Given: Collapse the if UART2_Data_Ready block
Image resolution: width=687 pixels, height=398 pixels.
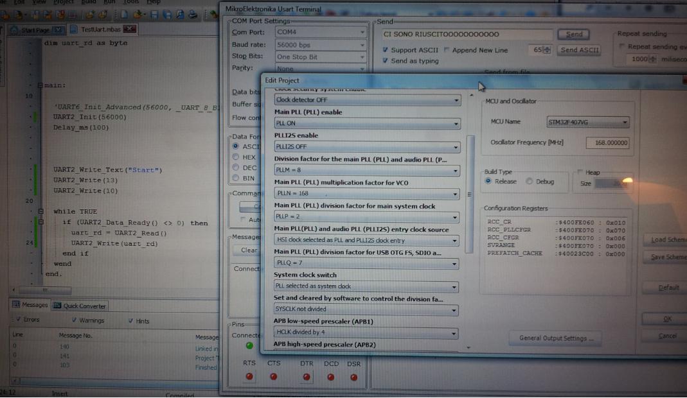Looking at the screenshot, I should click(40, 222).
